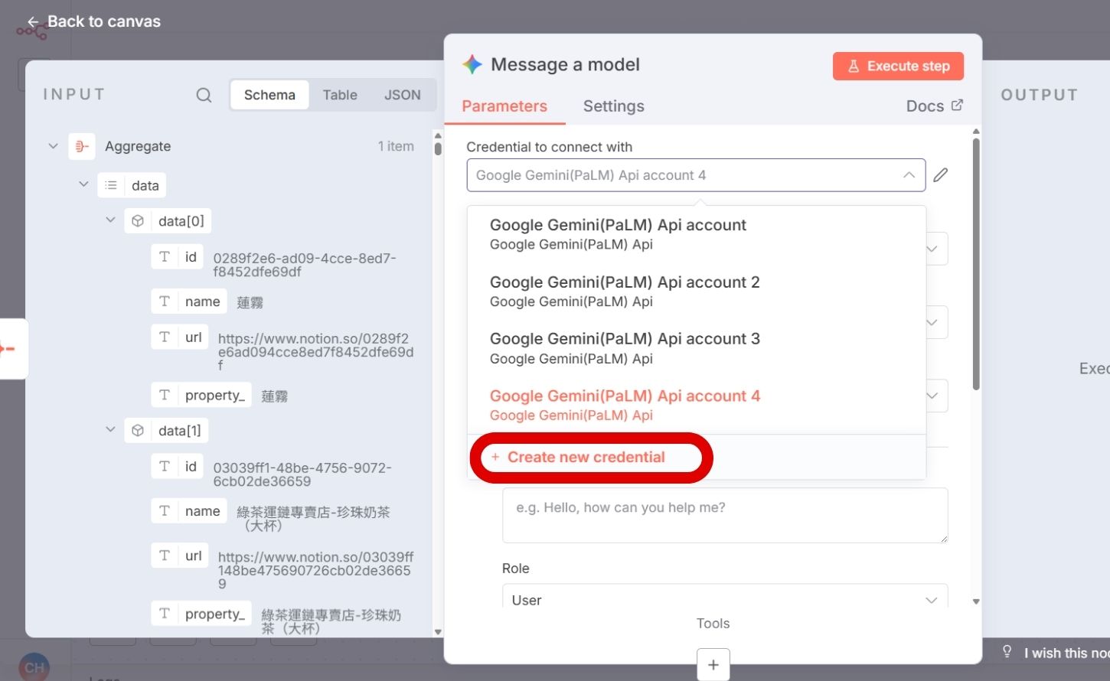Collapse the data[0] tree item
The width and height of the screenshot is (1110, 681).
[109, 220]
